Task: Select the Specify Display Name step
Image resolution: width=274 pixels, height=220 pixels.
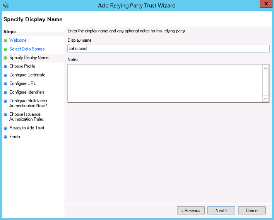Action: point(29,58)
